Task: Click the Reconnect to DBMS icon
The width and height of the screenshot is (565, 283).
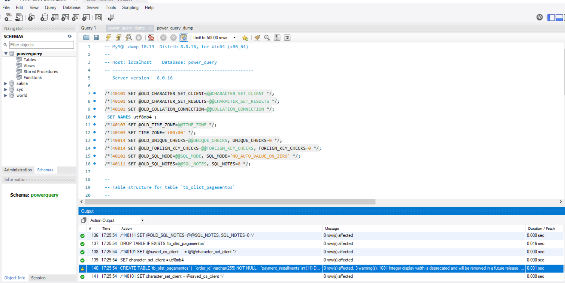Action: [x=111, y=18]
